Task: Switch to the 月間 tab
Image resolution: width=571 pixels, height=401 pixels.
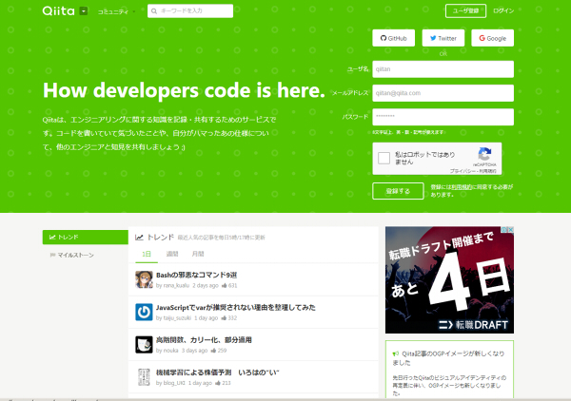Action: pyautogui.click(x=198, y=254)
